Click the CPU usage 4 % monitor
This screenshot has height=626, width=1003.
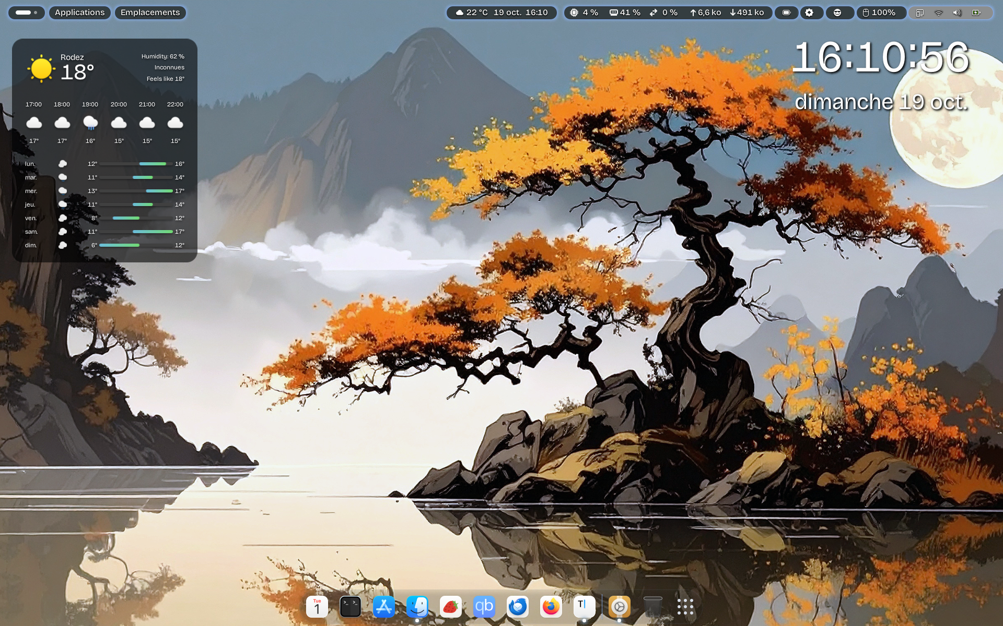[584, 13]
